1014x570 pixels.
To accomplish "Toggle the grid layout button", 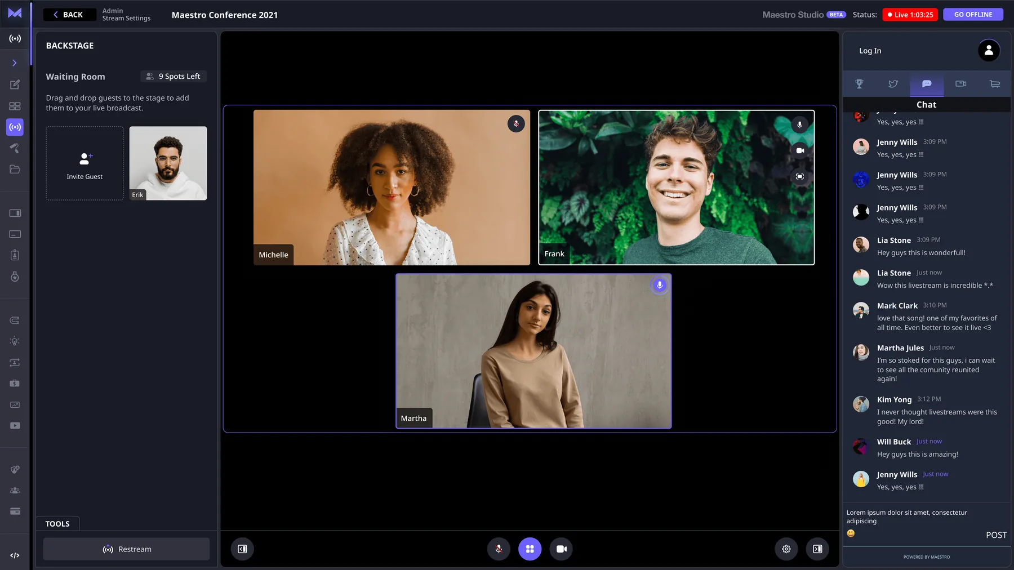I will (x=530, y=549).
